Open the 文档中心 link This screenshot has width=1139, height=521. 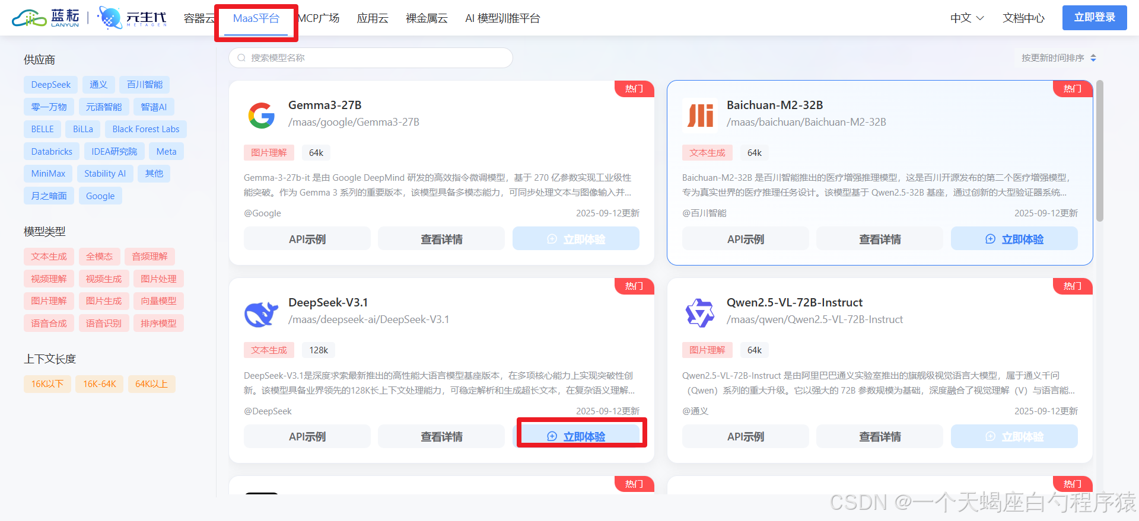pos(1024,18)
